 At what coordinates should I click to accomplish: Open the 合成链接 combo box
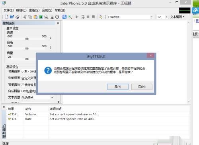click(x=29, y=91)
